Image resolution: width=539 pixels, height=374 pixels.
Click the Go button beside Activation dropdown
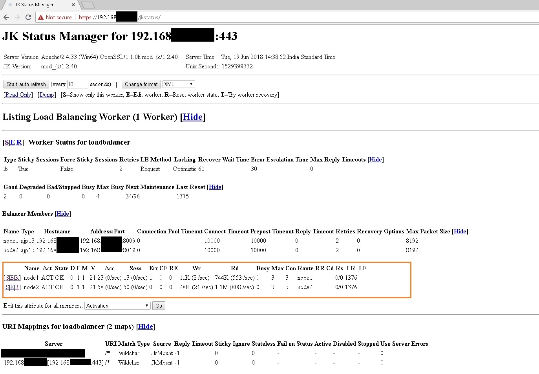(x=159, y=305)
